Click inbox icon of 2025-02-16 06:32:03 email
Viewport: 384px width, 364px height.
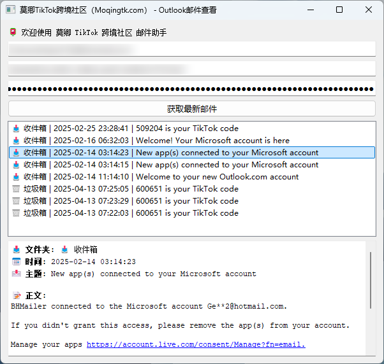coord(16,141)
